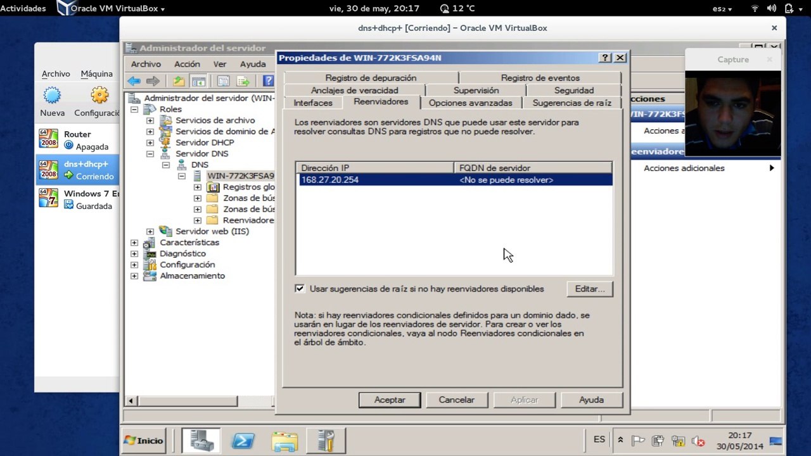Open the GNOME clock and calendar
811x456 pixels.
pyautogui.click(x=374, y=9)
